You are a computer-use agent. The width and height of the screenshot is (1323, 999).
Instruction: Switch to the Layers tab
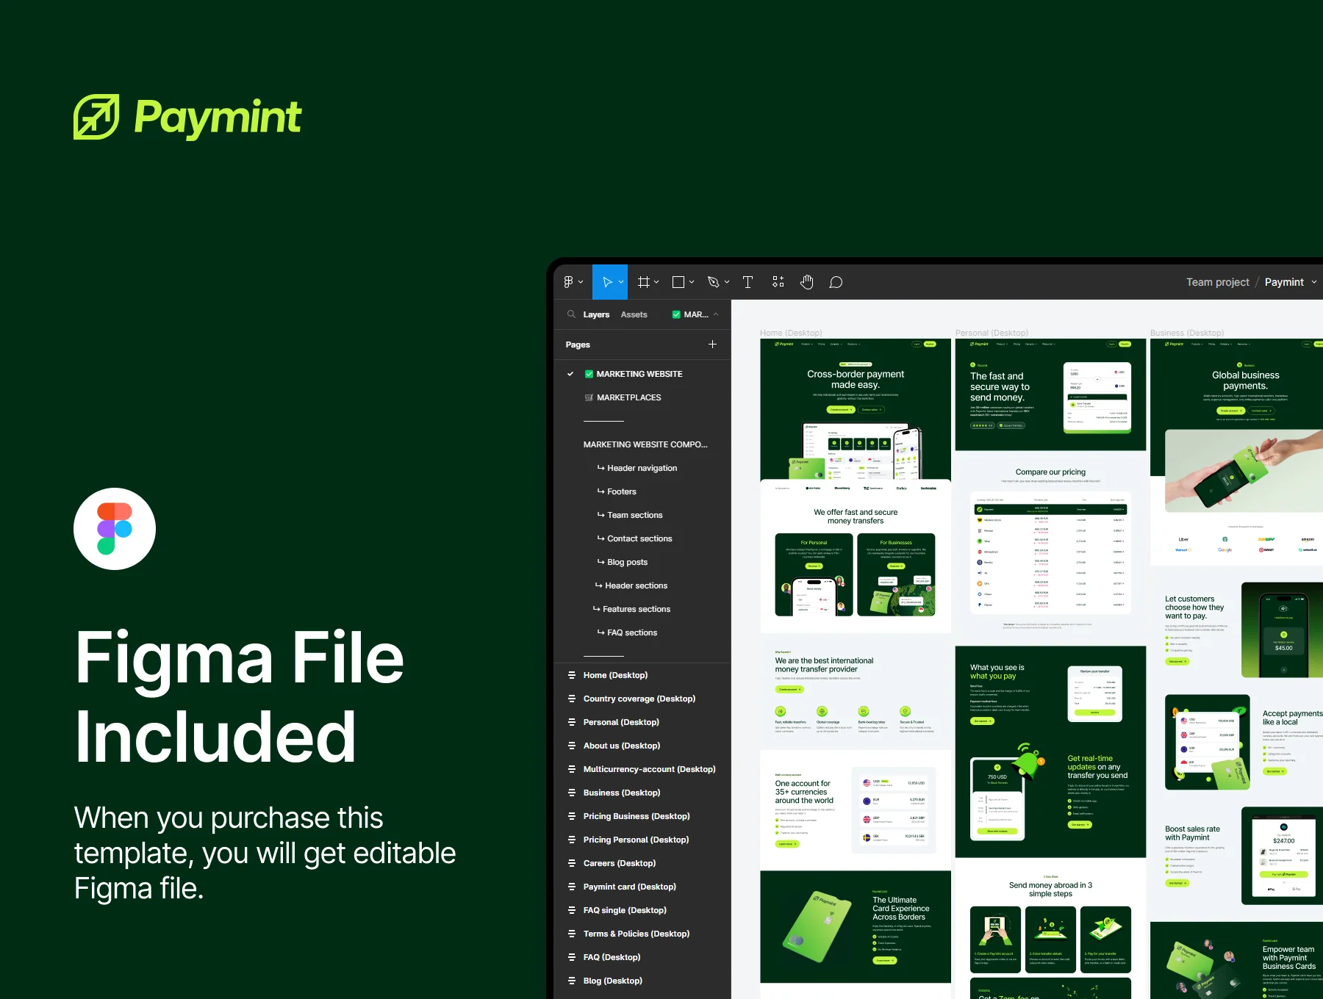596,314
